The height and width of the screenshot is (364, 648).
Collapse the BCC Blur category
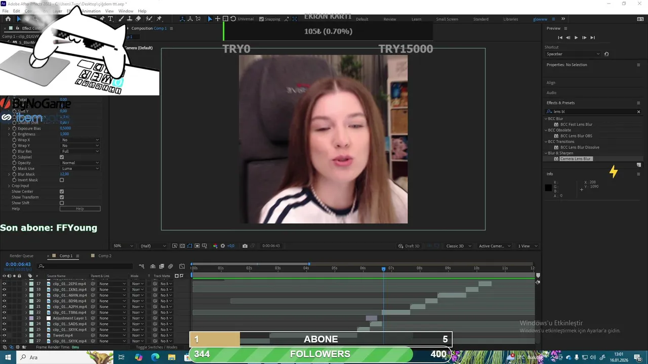546,119
